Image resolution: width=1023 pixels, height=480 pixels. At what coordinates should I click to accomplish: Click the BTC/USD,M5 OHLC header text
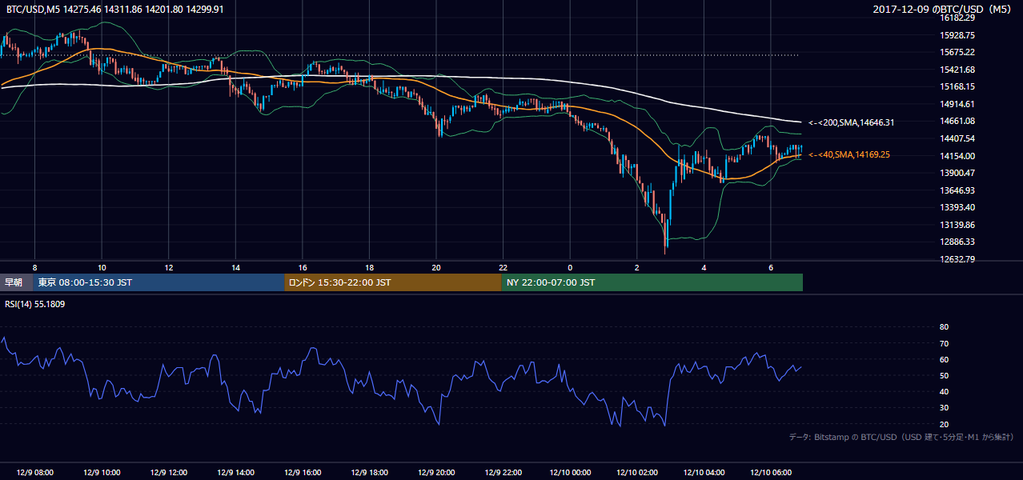pos(115,9)
